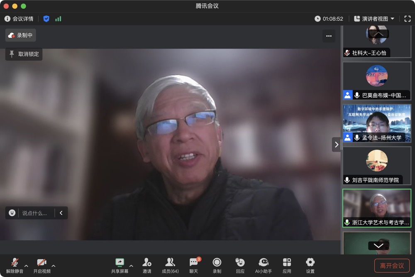
Task: Open video options arrow beside camera
Action: click(x=54, y=266)
